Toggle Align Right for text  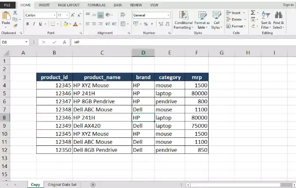pyautogui.click(x=100, y=24)
